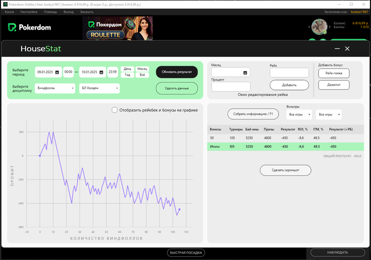371x260 pixels.
Task: Click the Результат (+РБ) column header
Action: [x=341, y=129]
